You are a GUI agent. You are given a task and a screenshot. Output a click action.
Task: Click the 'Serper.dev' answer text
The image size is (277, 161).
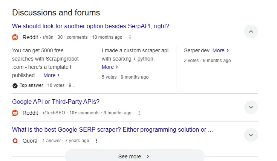pos(197,50)
